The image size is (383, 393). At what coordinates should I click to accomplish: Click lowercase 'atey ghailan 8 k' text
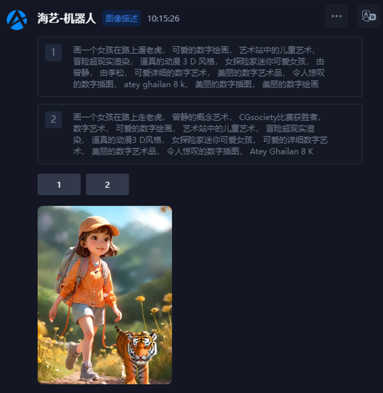coord(155,84)
